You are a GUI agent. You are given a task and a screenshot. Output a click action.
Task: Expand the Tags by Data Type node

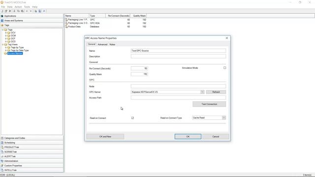click(x=6, y=50)
